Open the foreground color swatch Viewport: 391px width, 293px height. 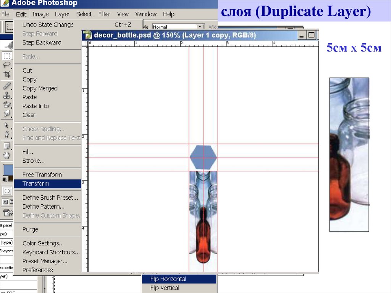[8, 170]
